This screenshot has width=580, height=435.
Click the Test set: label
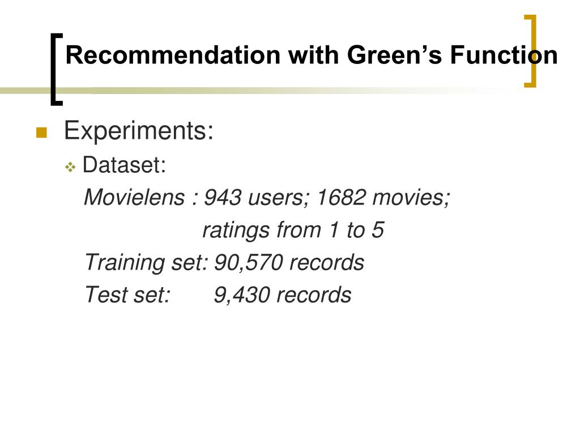(127, 295)
